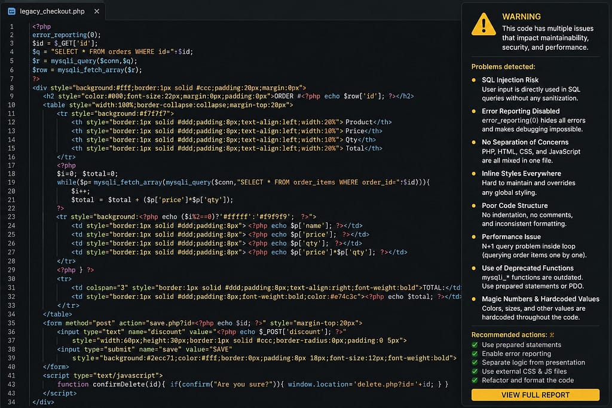Click the final </div> closing tag
The width and height of the screenshot is (612, 408).
[x=43, y=402]
